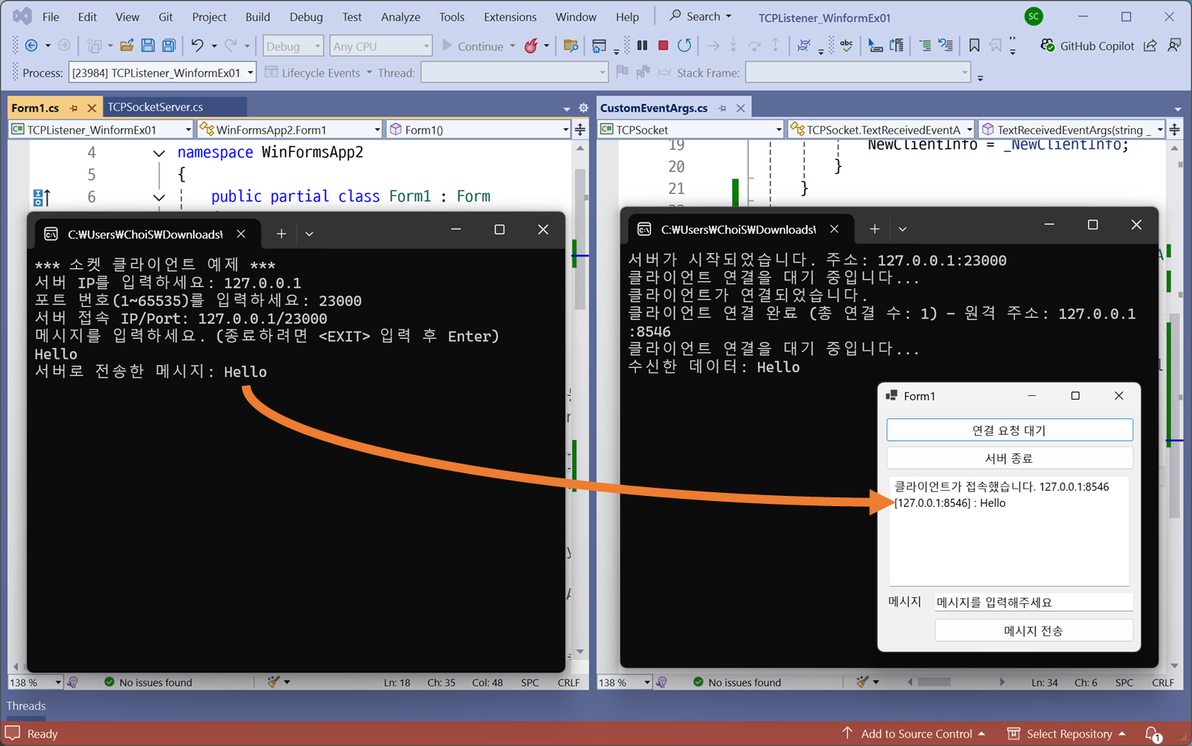The width and height of the screenshot is (1192, 746).
Task: Open the Stack Frame dropdown
Action: click(x=858, y=73)
